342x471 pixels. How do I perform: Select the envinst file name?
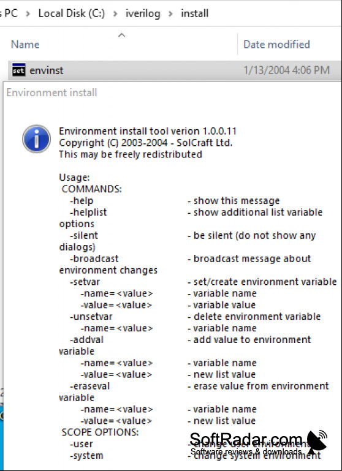[47, 70]
